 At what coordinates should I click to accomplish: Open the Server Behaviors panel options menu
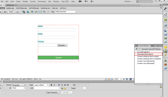tap(161, 46)
